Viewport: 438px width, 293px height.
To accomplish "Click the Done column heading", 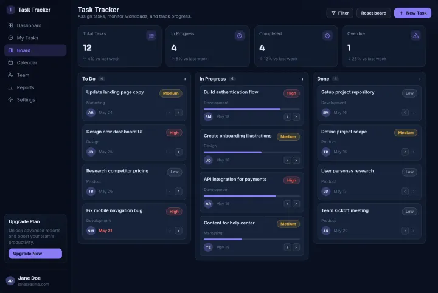I will [323, 79].
